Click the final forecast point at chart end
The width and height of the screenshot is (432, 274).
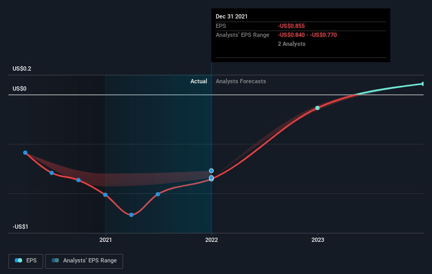[x=423, y=84]
